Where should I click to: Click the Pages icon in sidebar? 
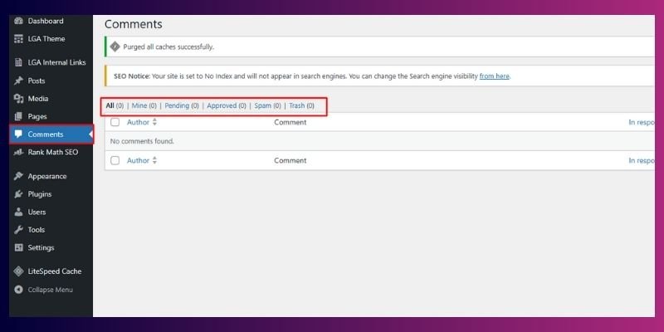click(18, 116)
